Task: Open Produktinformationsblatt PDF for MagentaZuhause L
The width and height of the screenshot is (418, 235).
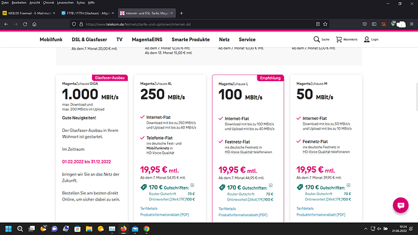Action: pyautogui.click(x=243, y=215)
